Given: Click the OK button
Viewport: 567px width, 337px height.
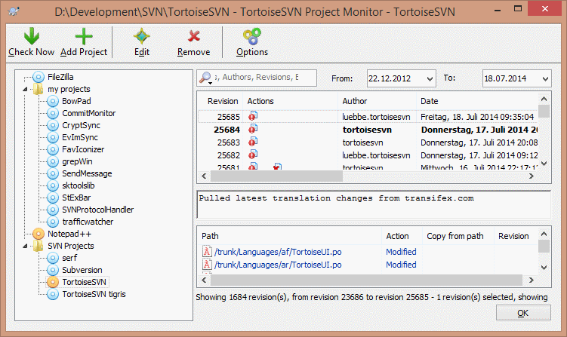Looking at the screenshot, I should 523,313.
